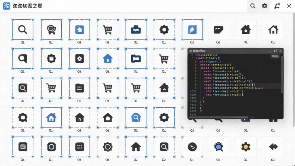
Task: Select the quote speech bubble icon
Action: (x=218, y=30)
